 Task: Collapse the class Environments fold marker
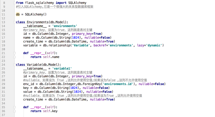14,22
